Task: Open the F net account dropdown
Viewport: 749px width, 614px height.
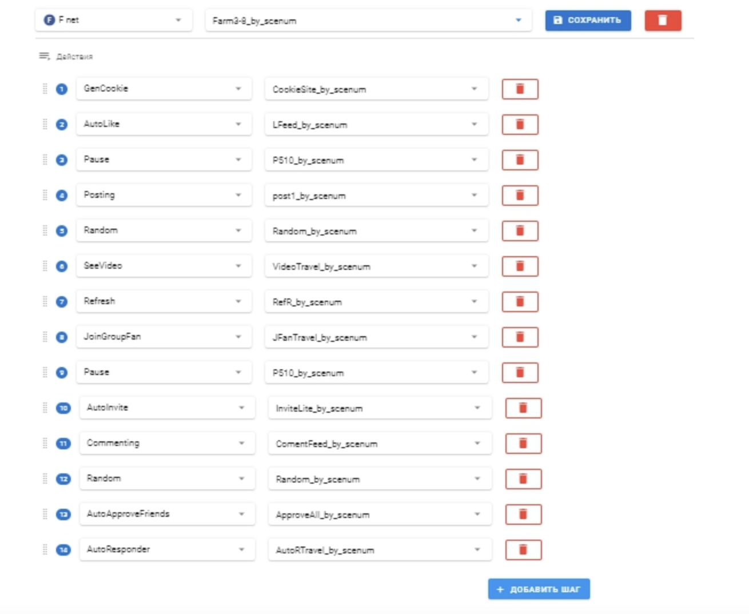Action: click(x=114, y=20)
